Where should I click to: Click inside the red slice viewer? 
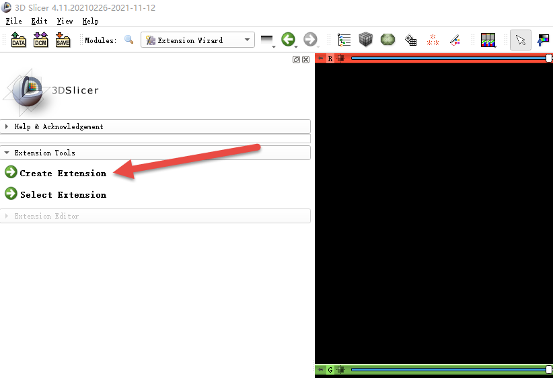[x=434, y=212]
